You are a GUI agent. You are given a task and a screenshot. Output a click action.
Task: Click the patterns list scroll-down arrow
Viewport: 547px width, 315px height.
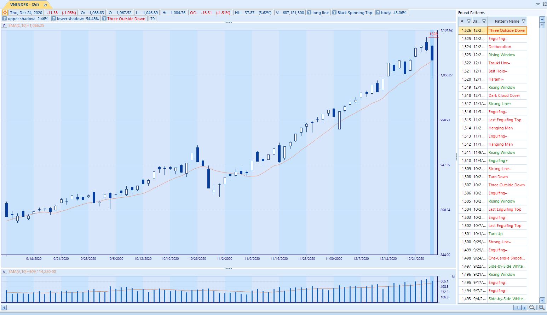point(542,300)
